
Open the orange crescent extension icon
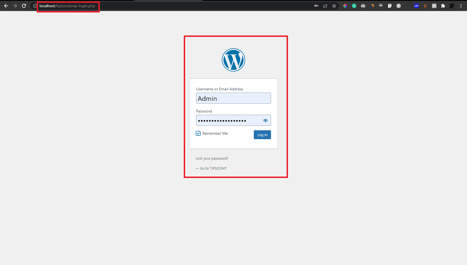[x=372, y=6]
